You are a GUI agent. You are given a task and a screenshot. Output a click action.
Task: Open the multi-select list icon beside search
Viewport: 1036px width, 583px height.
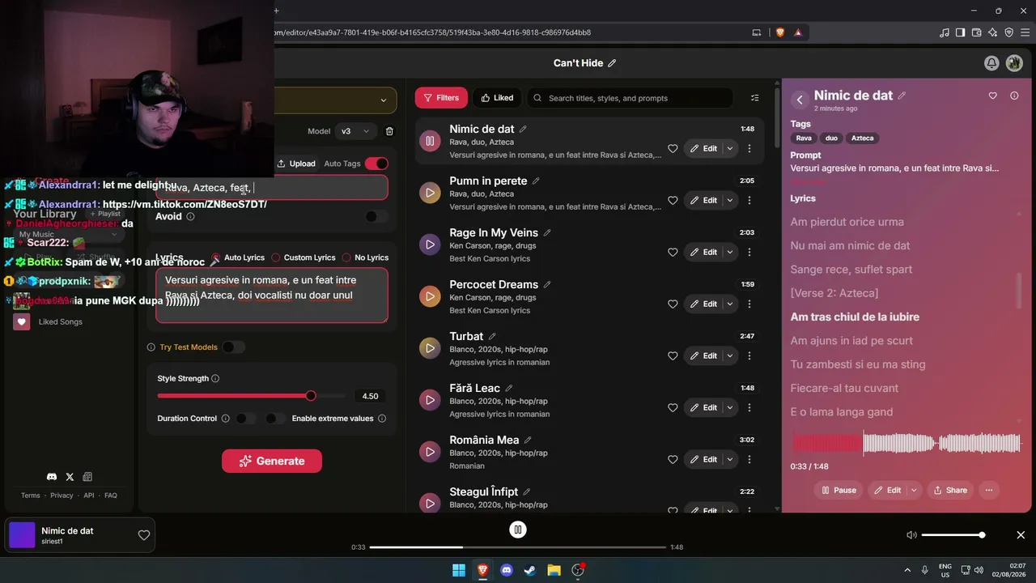(x=755, y=98)
